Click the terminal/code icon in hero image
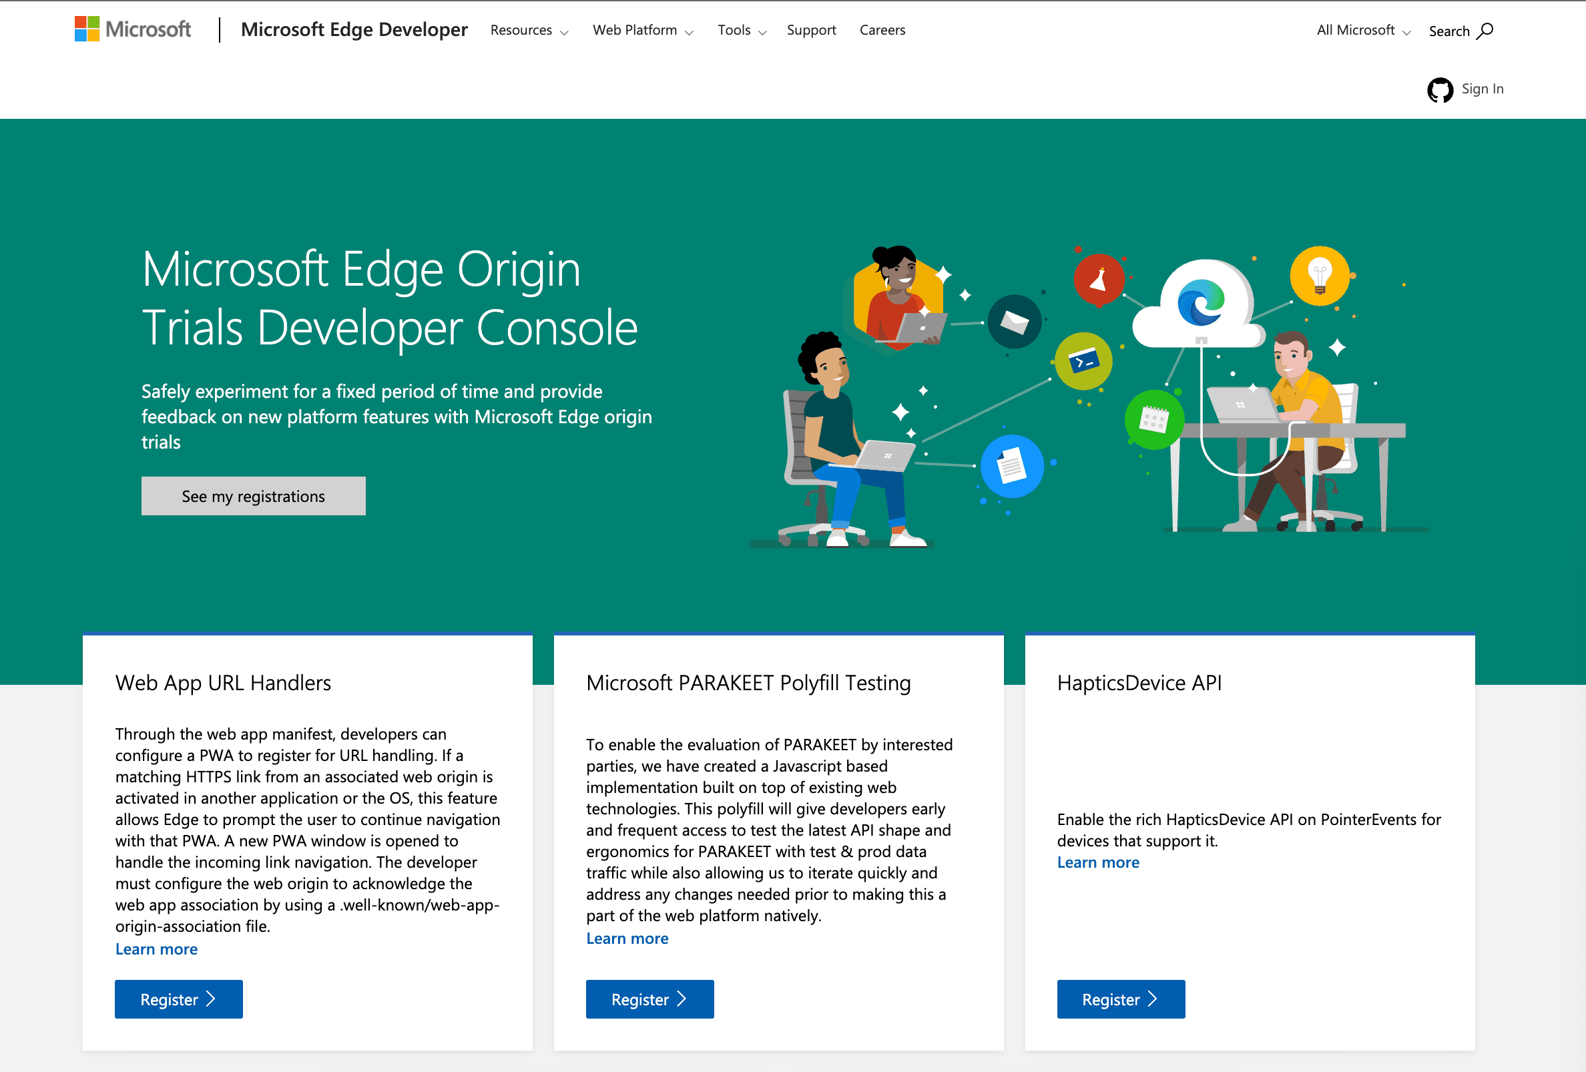The height and width of the screenshot is (1072, 1586). tap(1083, 359)
